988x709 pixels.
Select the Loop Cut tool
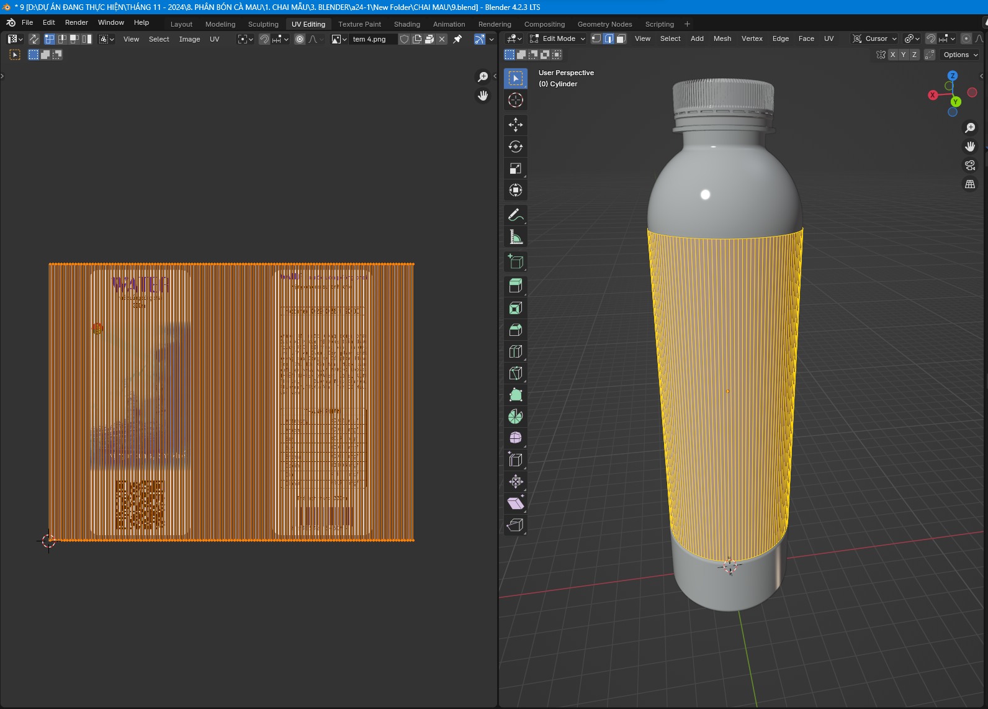[516, 351]
